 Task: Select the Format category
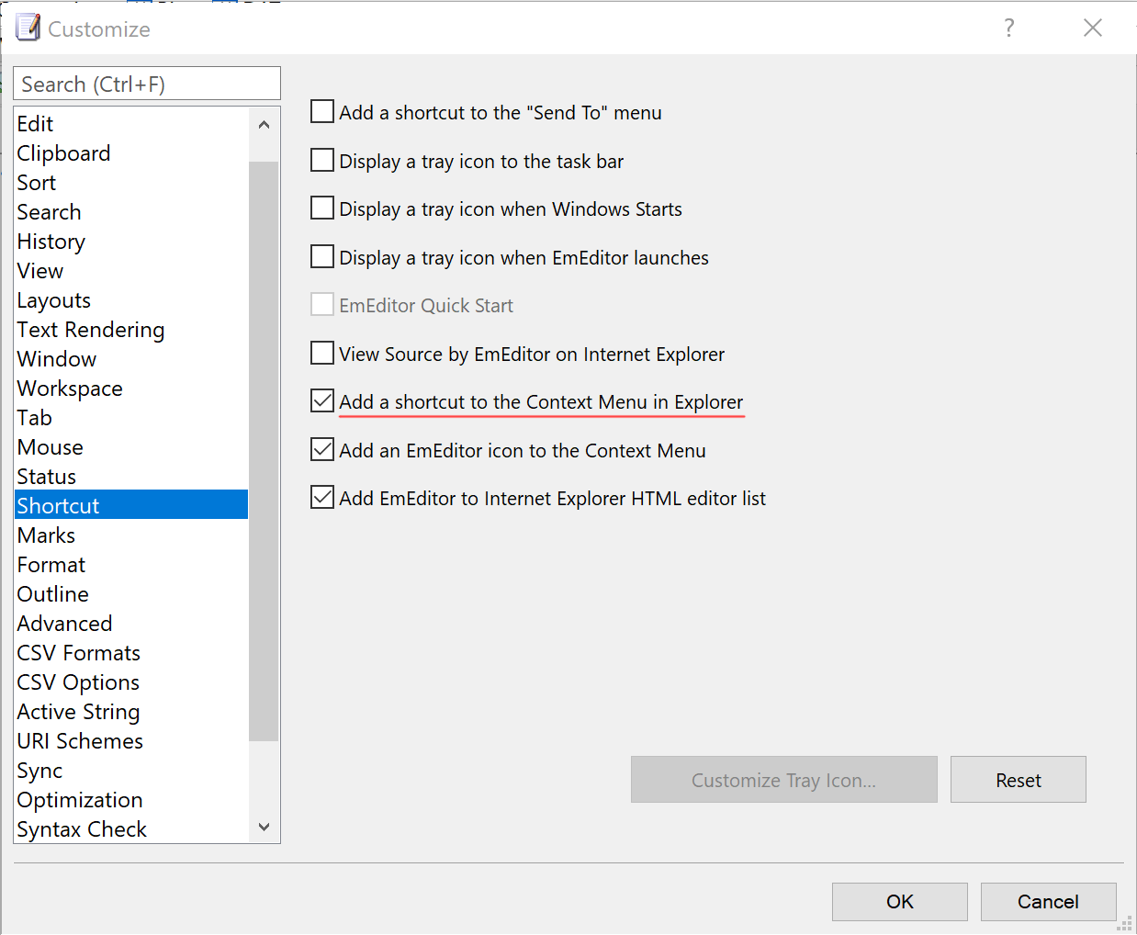point(131,565)
